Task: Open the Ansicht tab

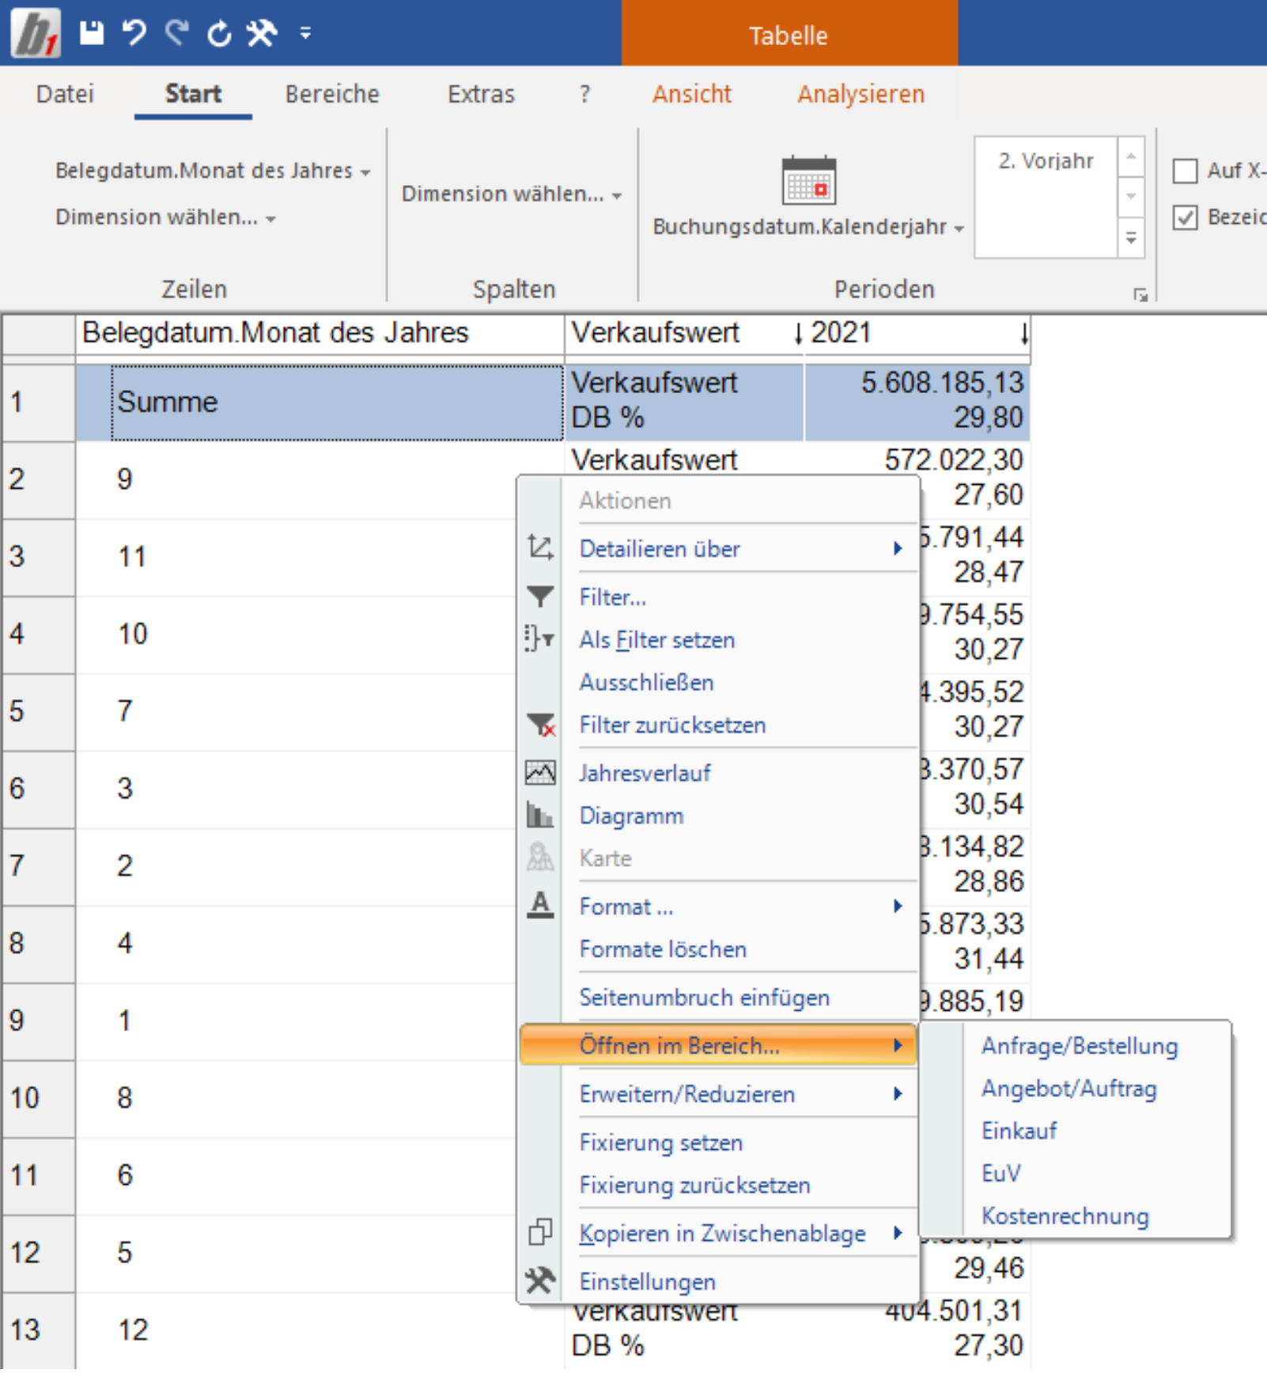Action: pos(692,94)
